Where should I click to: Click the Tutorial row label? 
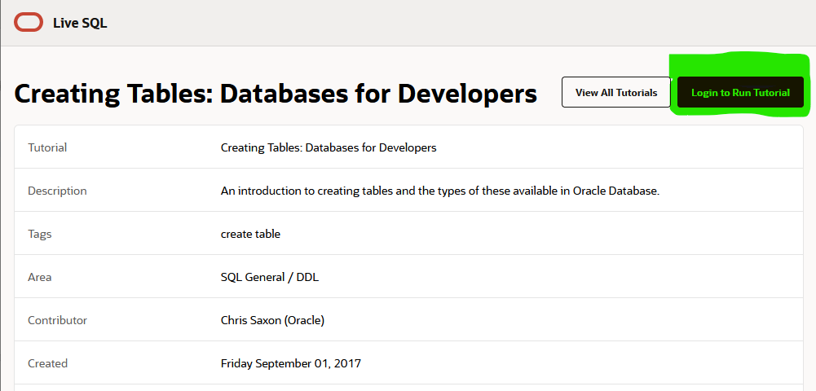(x=47, y=147)
